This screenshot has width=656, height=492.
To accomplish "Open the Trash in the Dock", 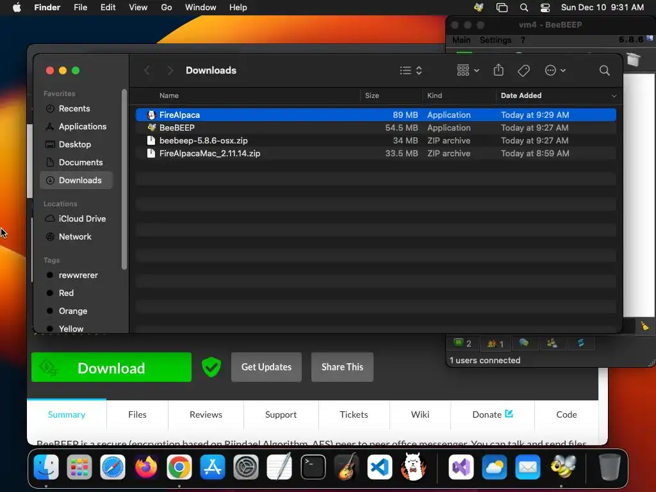I will [x=610, y=466].
